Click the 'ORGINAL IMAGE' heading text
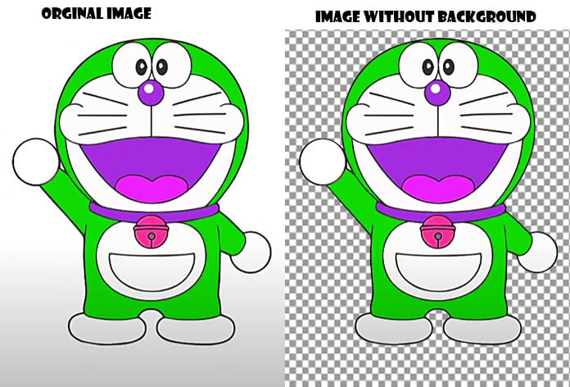Screen dimensions: 570x387 click(97, 14)
